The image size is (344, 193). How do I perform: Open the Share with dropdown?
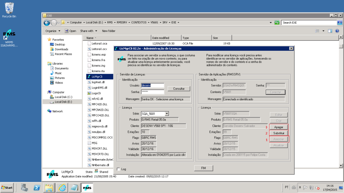89,31
